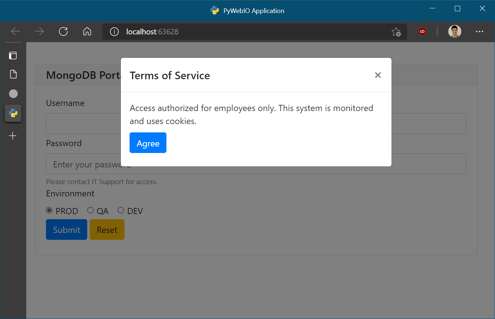The width and height of the screenshot is (495, 319).
Task: Select the QA environment radio button
Action: [90, 210]
